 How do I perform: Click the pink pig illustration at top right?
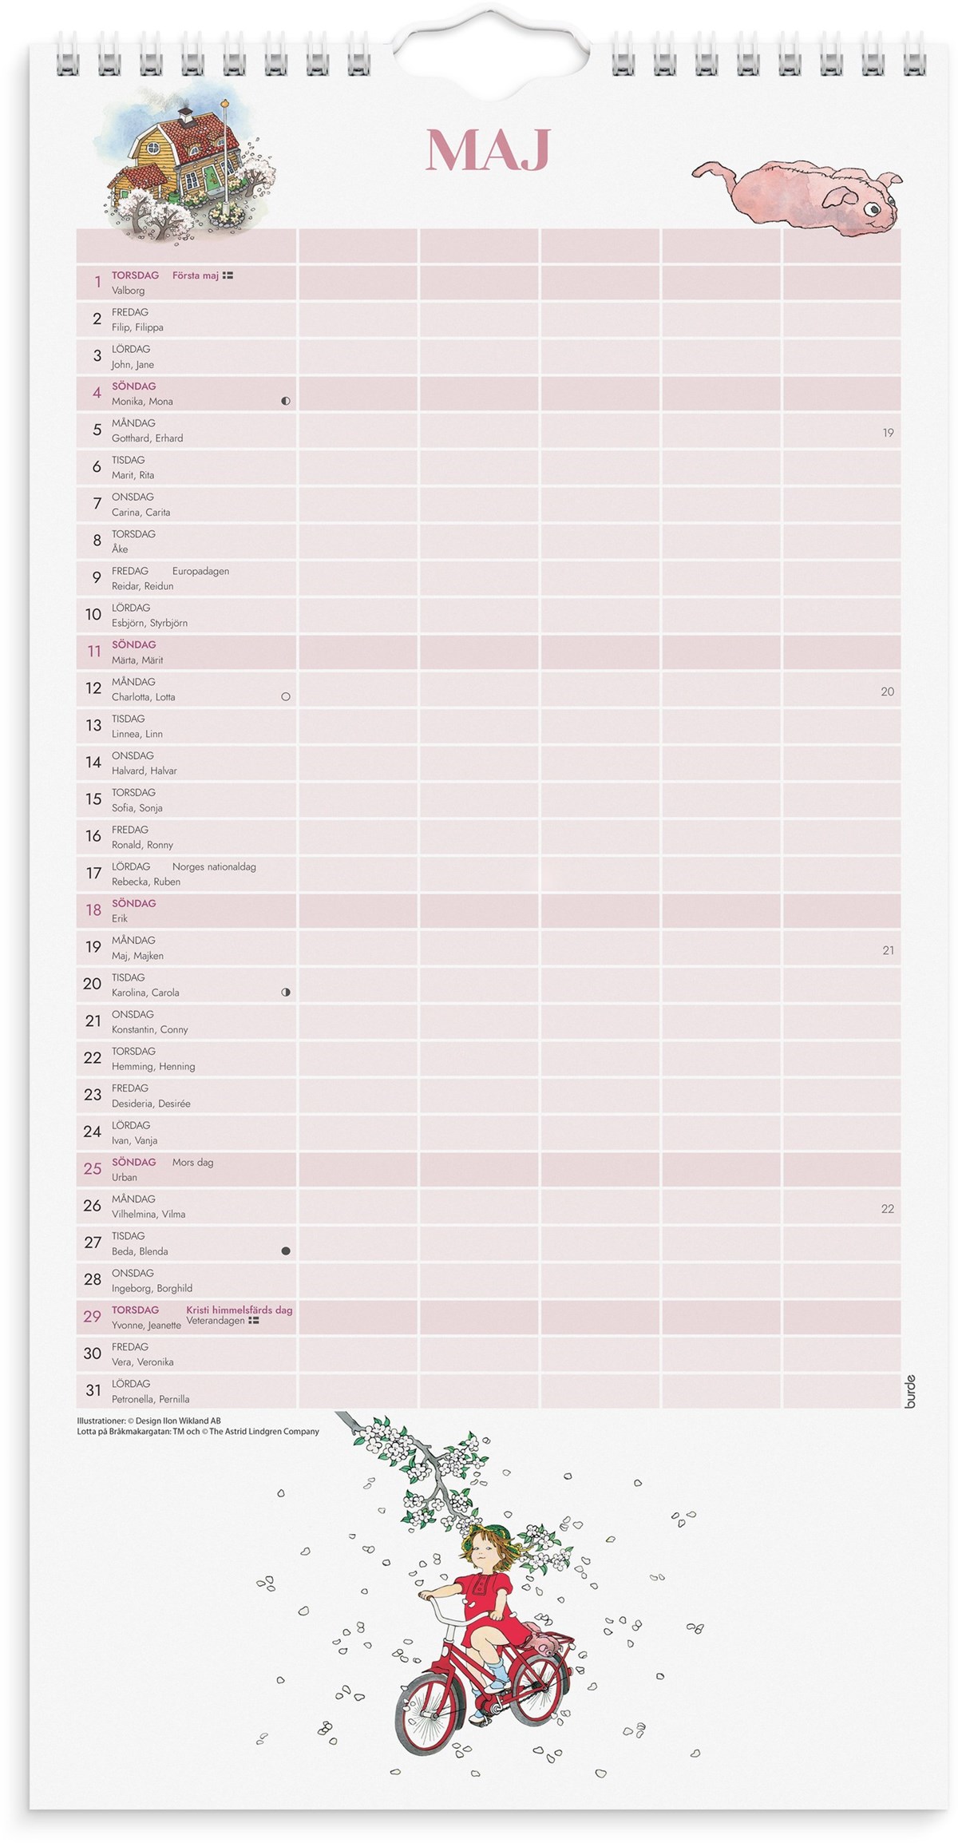tap(798, 191)
